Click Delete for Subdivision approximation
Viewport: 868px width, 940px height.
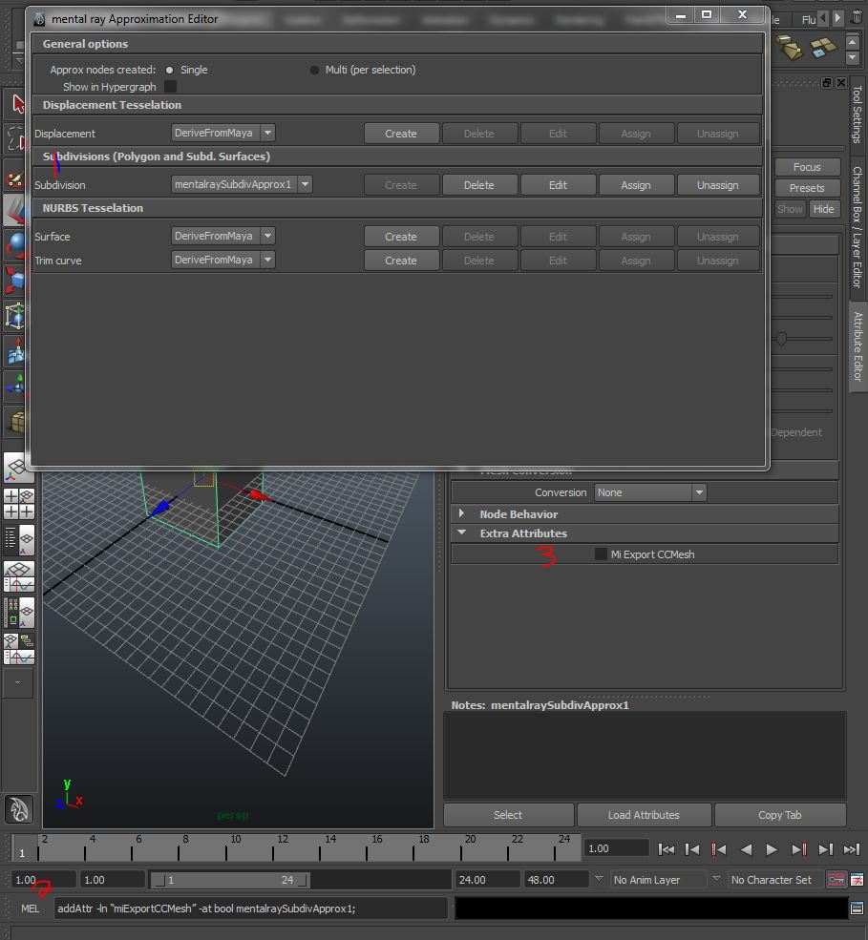click(x=479, y=185)
